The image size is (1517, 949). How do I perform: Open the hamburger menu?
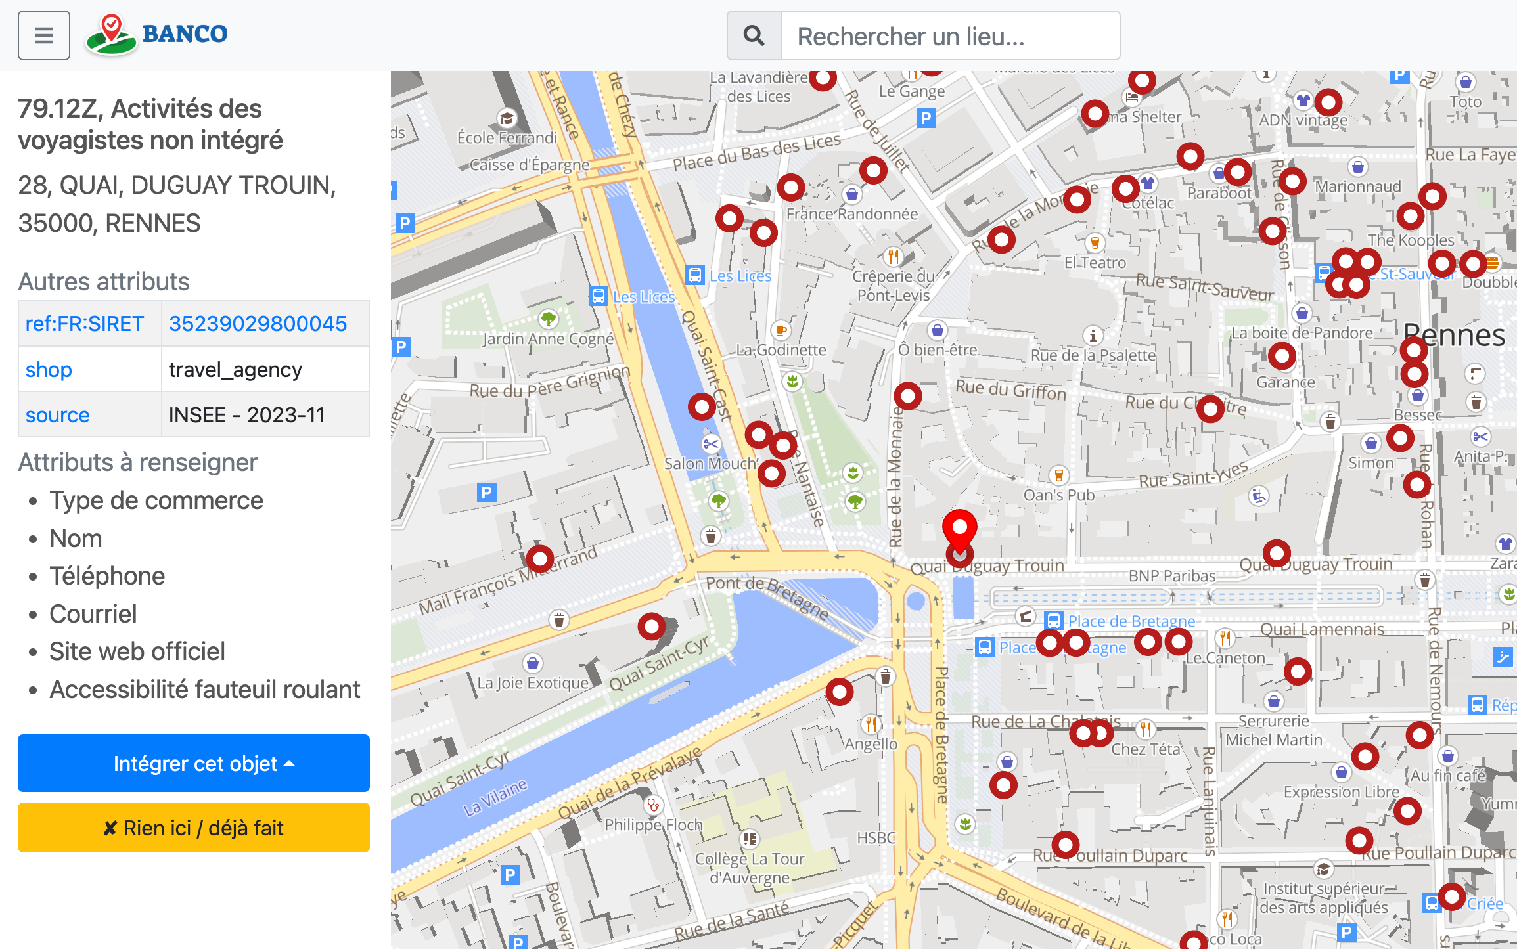click(x=43, y=35)
